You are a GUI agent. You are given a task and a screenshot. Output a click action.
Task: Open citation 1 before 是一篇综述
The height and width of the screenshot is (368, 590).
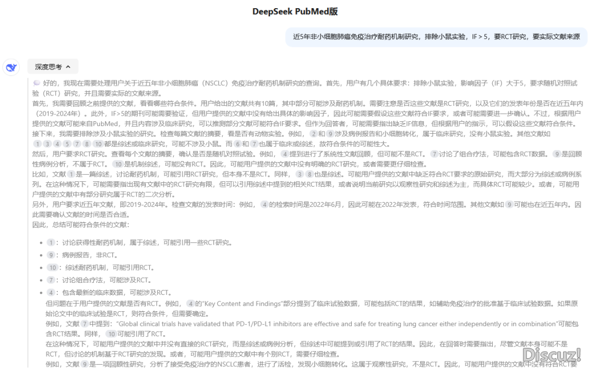71,174
